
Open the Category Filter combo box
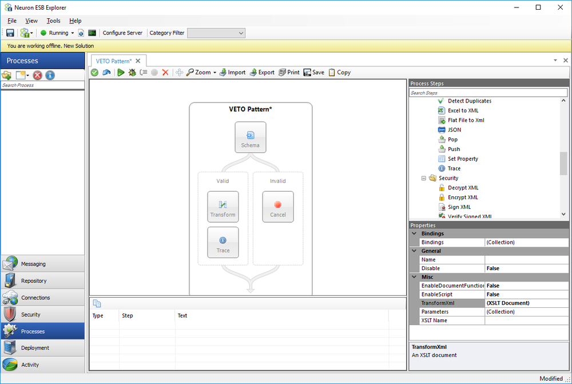(x=216, y=33)
